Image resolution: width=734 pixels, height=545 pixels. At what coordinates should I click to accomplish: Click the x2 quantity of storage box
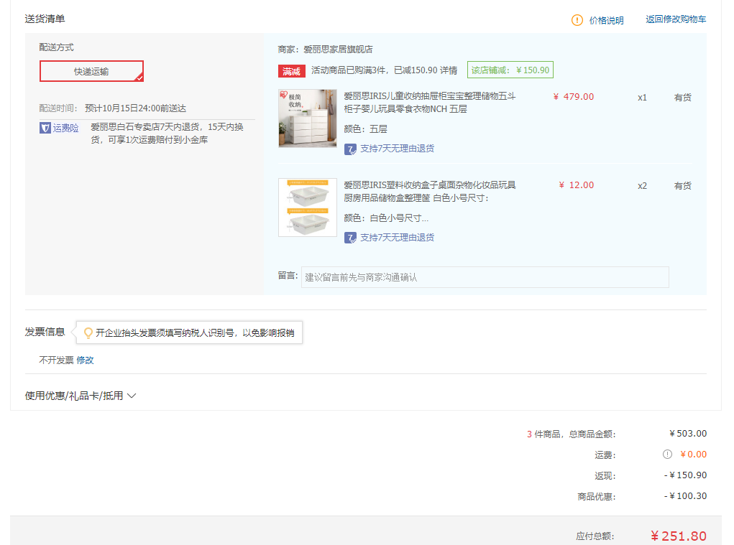[642, 185]
